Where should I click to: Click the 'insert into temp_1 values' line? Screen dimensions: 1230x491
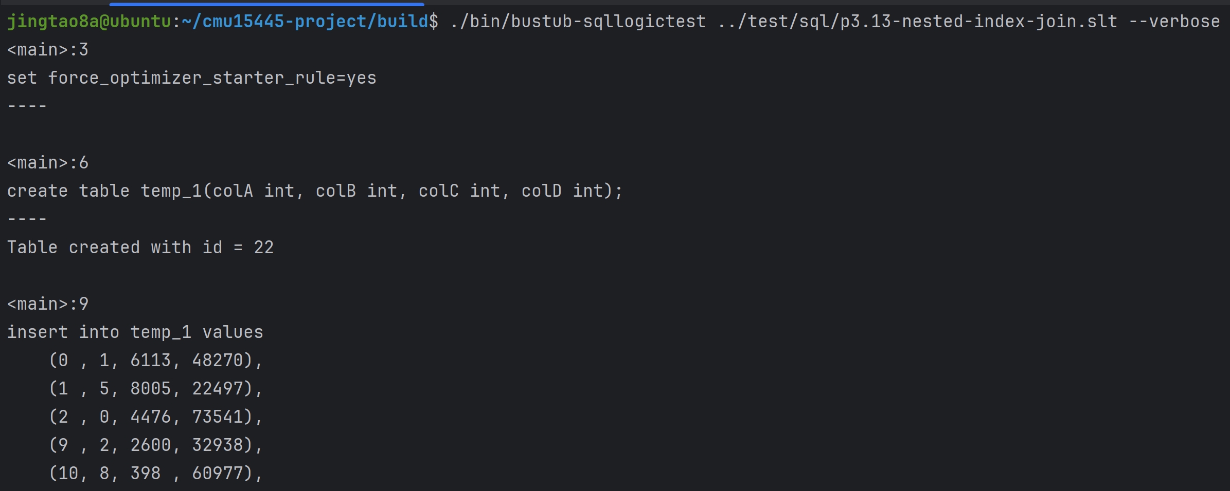135,332
